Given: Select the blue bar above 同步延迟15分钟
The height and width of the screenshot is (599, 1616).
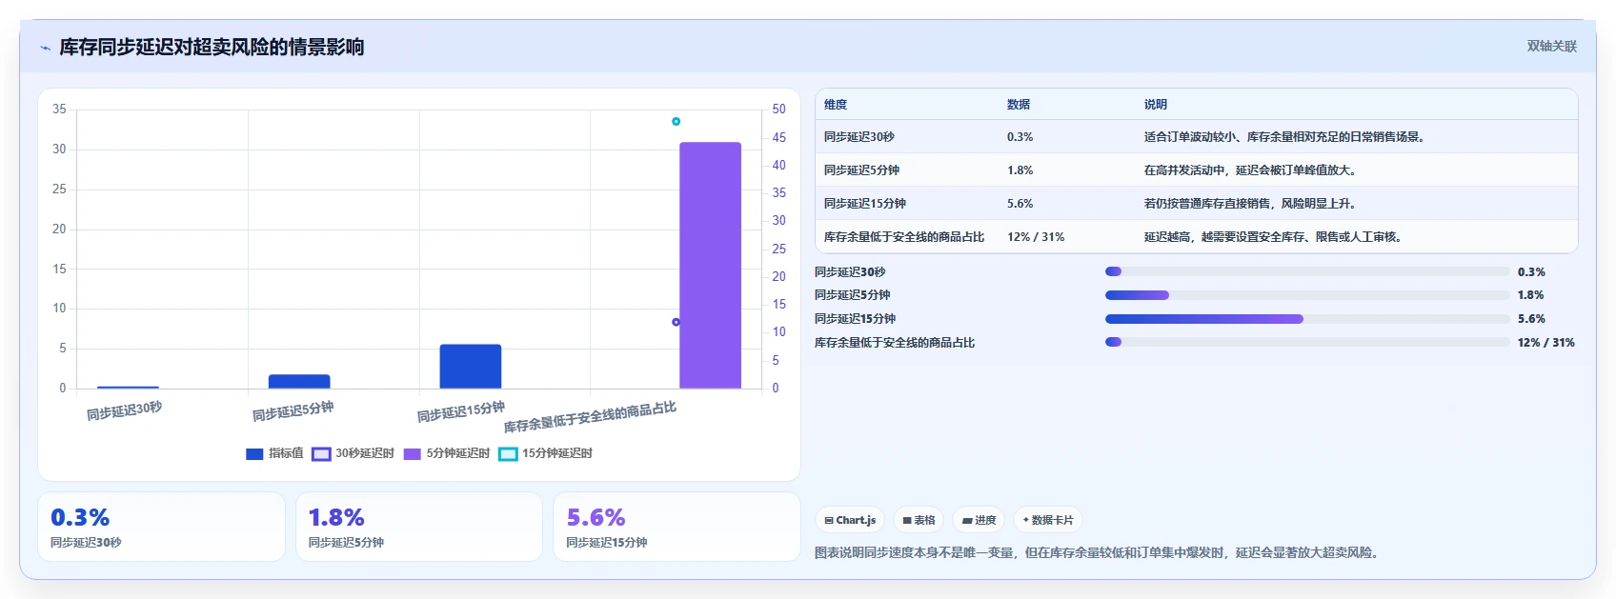Looking at the screenshot, I should pos(470,366).
